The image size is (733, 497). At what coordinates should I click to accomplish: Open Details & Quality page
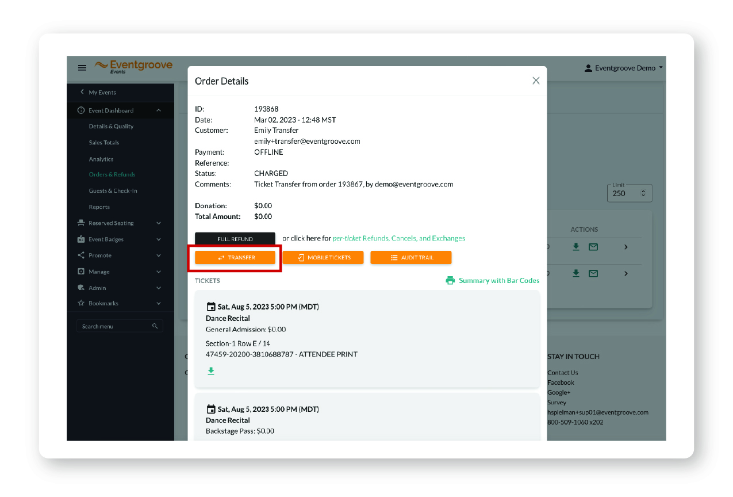coord(111,127)
